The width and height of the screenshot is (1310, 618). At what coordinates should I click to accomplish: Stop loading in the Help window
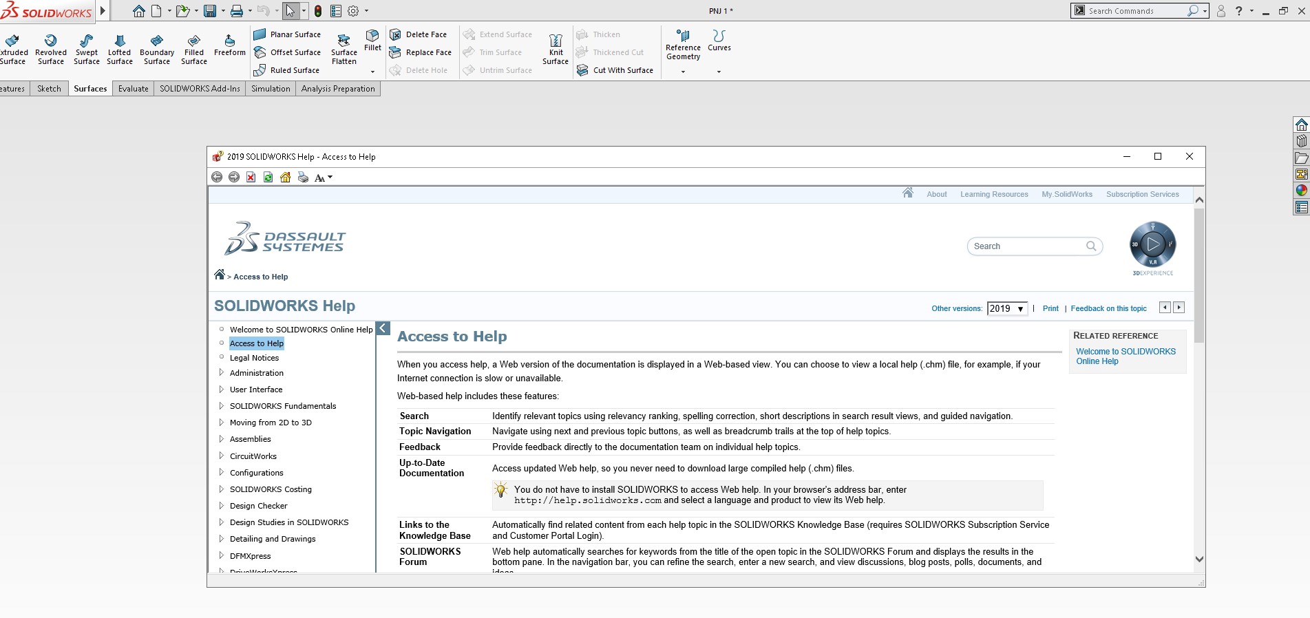pyautogui.click(x=251, y=178)
